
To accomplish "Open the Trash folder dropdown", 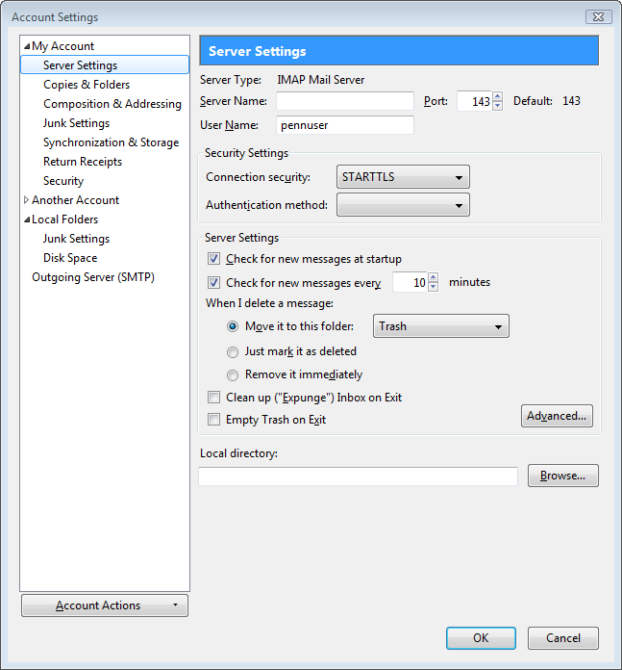I will point(440,326).
